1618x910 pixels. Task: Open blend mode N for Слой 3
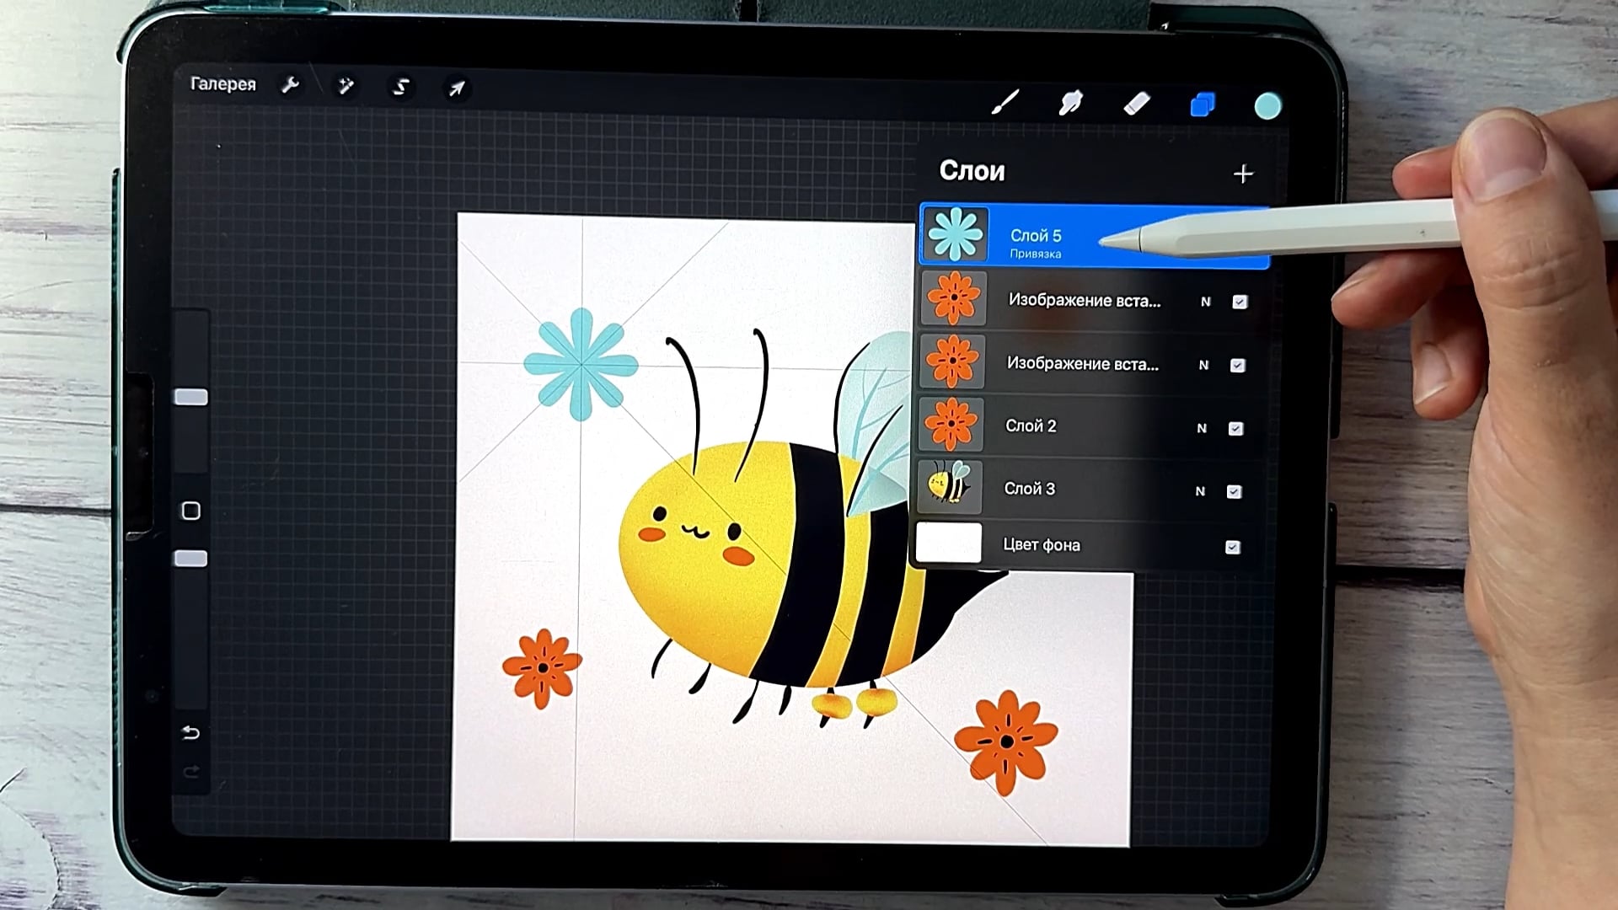click(x=1200, y=491)
